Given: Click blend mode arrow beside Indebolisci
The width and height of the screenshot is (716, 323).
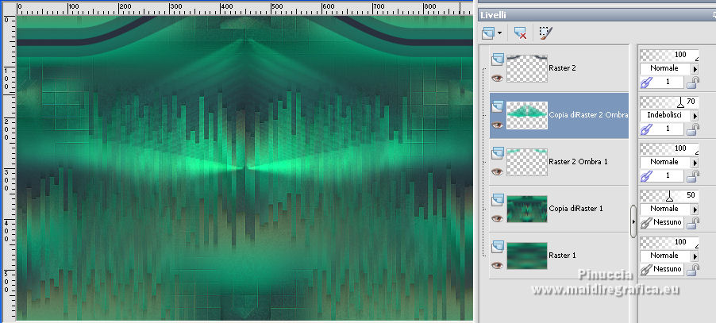Looking at the screenshot, I should (695, 116).
